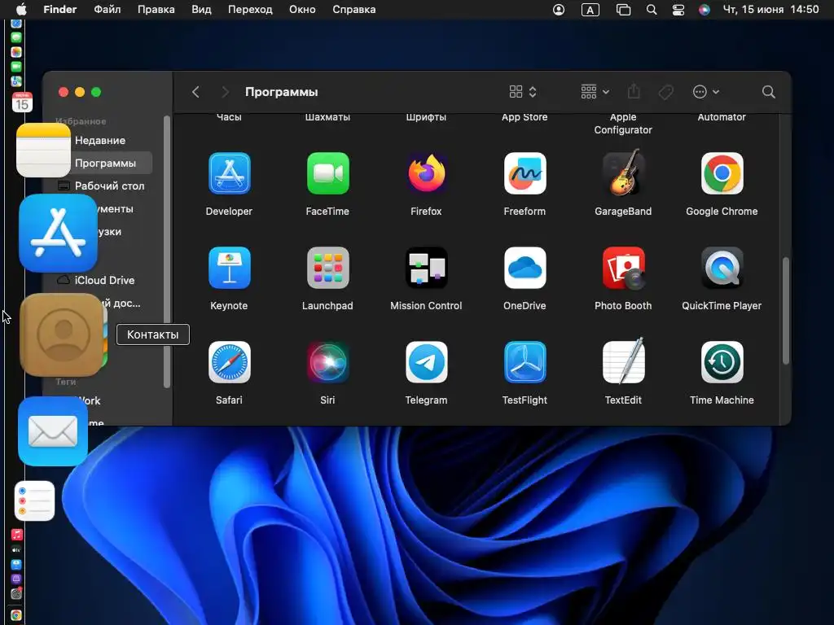Switch keyboard input source indicator
Screen dimensions: 834x625
590,10
